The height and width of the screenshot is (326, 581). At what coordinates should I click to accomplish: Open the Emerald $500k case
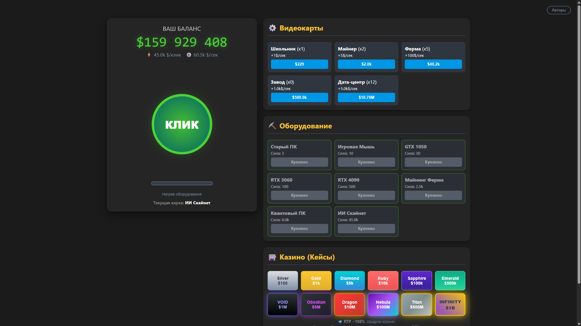tap(450, 281)
